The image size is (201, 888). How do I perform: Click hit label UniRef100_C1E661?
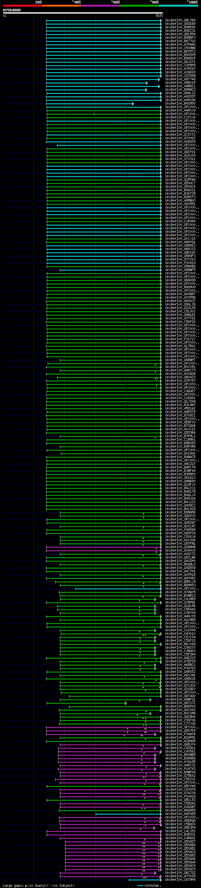coord(180,398)
